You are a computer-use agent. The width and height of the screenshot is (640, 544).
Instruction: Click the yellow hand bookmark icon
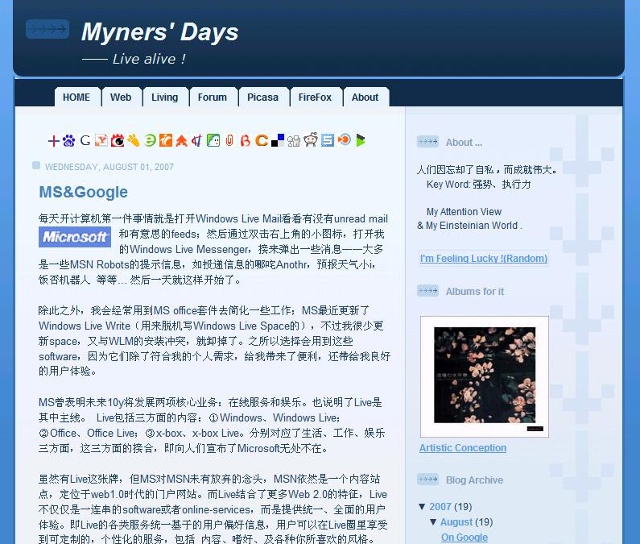[133, 140]
